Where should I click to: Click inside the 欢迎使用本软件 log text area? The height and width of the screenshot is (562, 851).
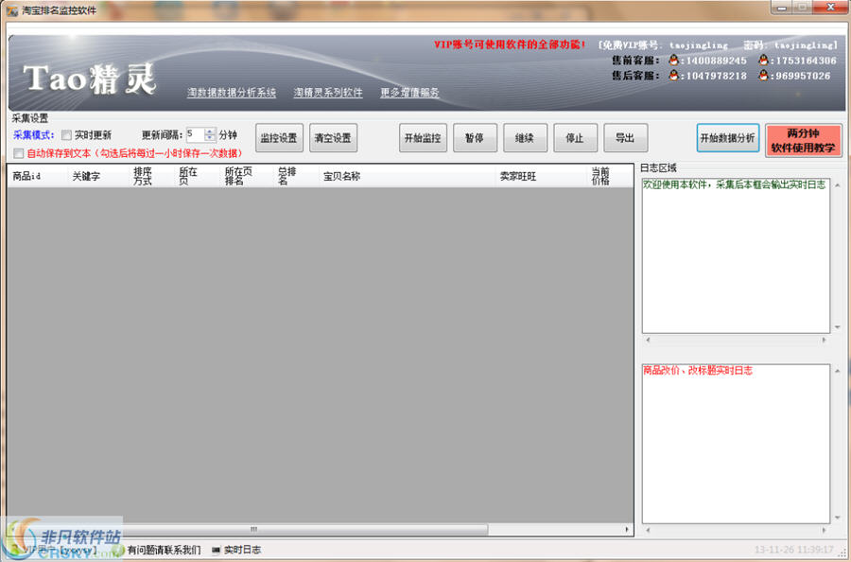736,255
